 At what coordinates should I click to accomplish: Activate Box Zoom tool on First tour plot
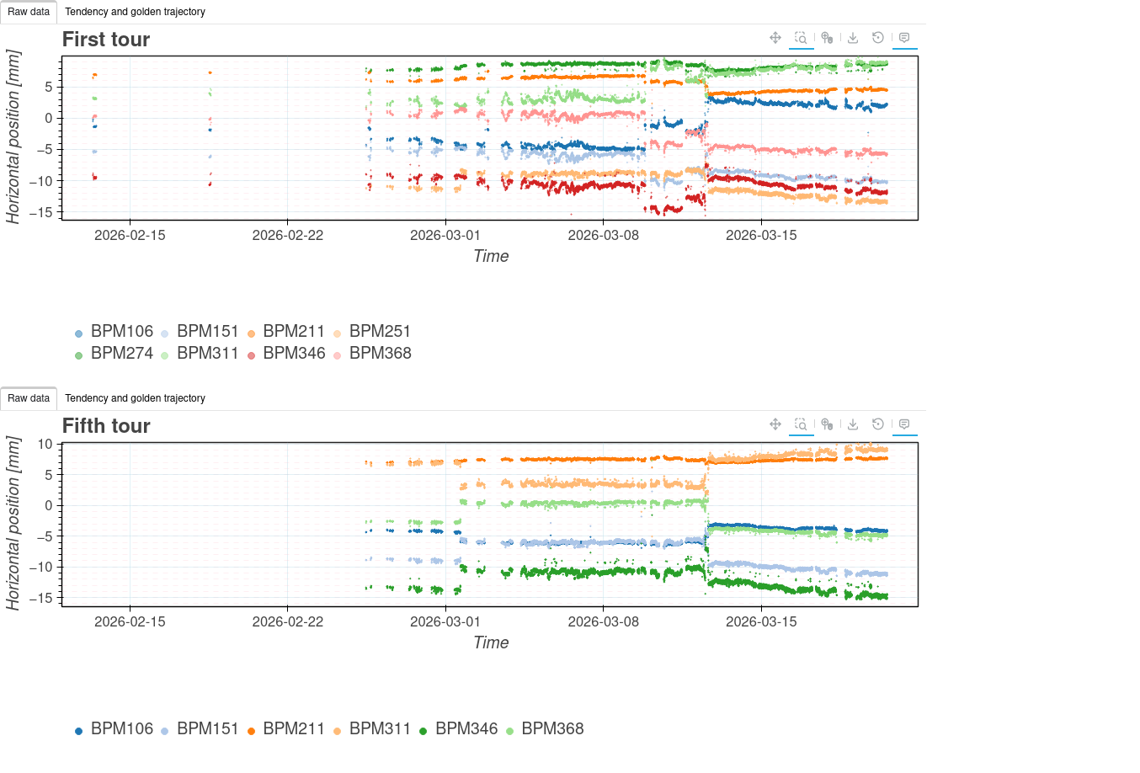(x=802, y=38)
